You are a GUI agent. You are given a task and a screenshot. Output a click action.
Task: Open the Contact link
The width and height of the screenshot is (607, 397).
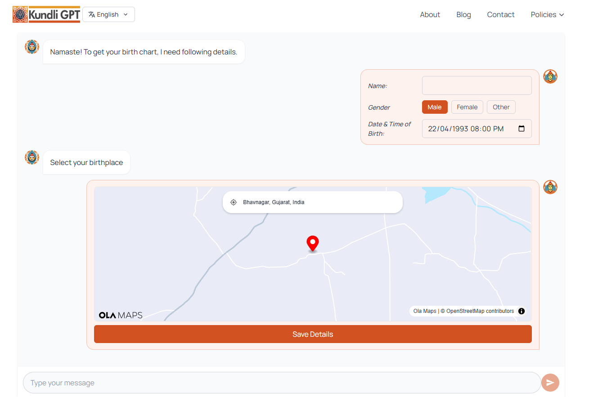pyautogui.click(x=500, y=14)
